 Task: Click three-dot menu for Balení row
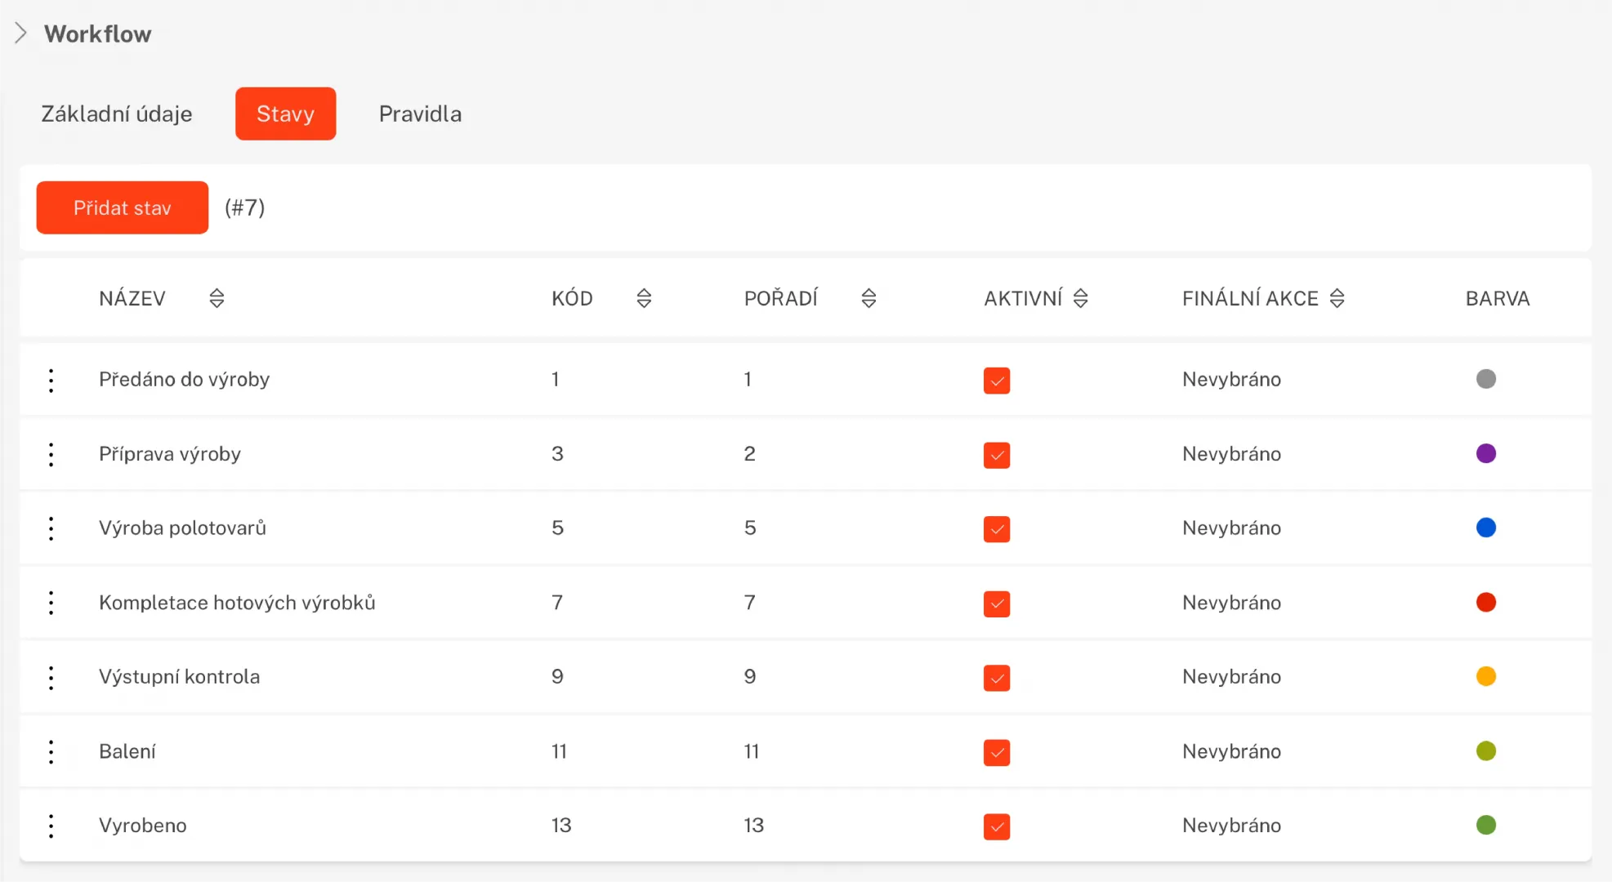point(51,751)
